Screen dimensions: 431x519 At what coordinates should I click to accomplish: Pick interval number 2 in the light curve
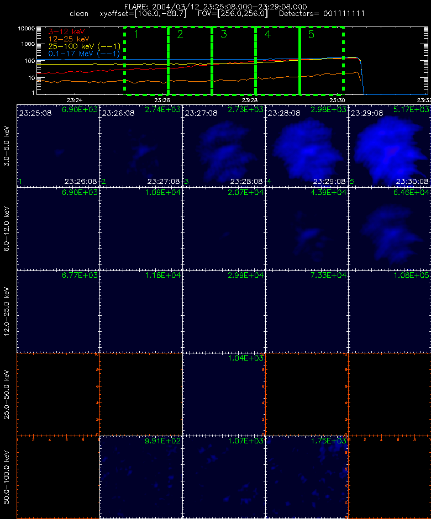[180, 34]
